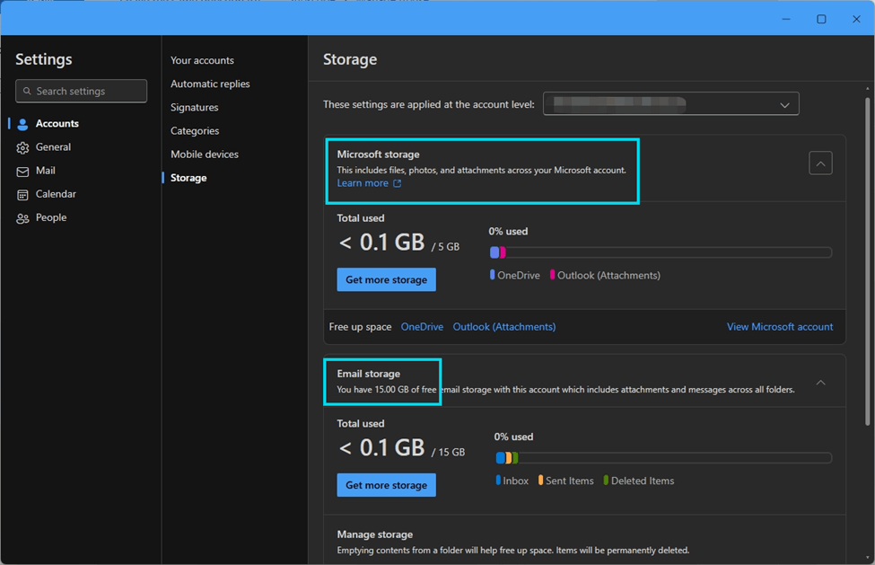
Task: Click the OneDrive legend color marker
Action: 492,275
